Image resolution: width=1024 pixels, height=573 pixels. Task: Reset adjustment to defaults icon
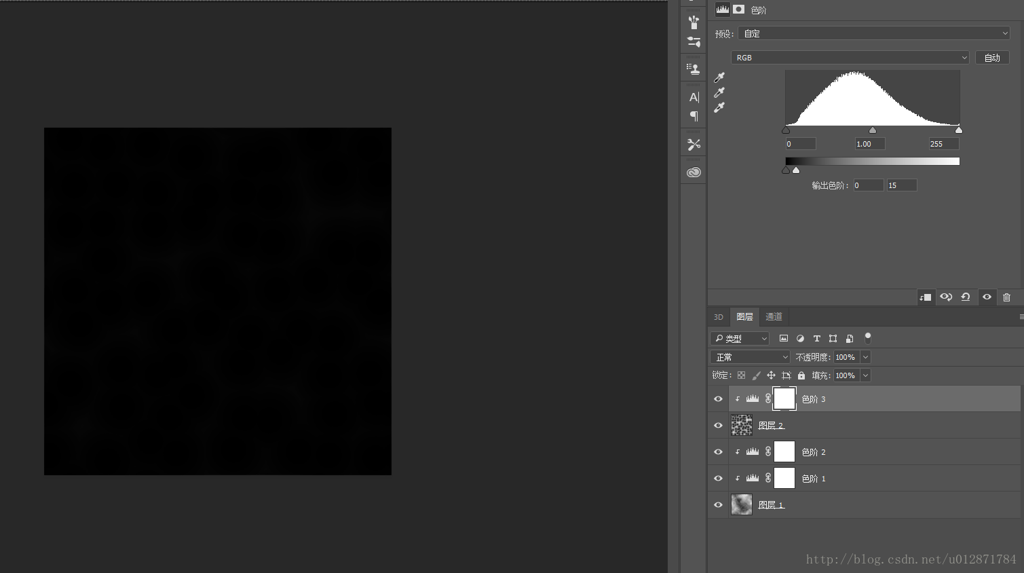click(966, 297)
